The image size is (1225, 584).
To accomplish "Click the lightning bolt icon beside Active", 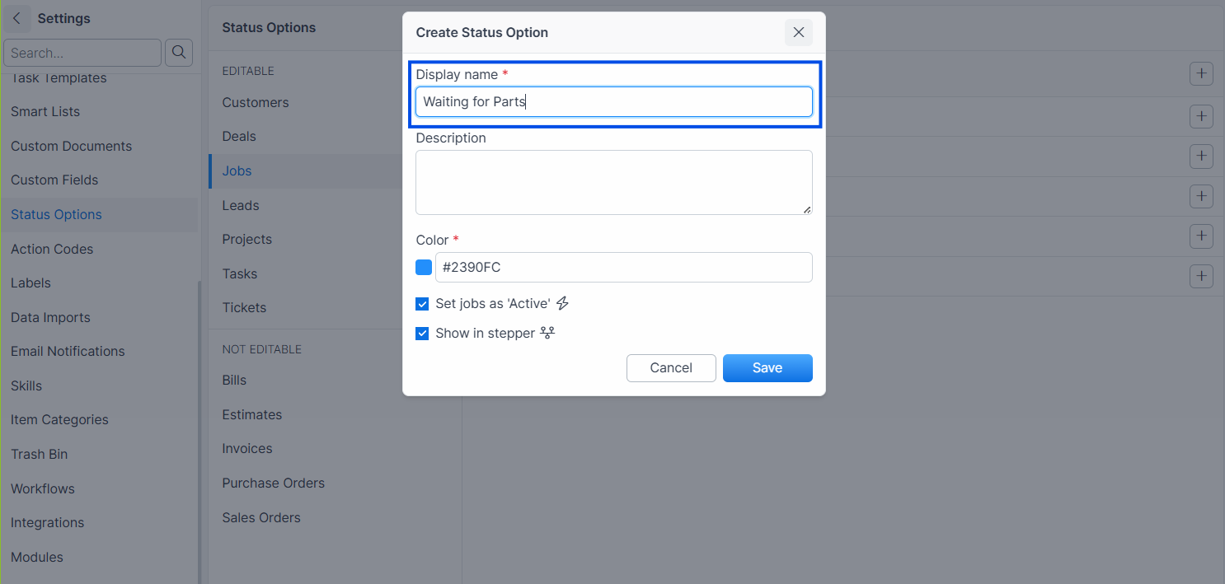I will pyautogui.click(x=562, y=303).
